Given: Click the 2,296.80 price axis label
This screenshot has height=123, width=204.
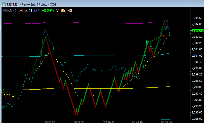Looking at the screenshot, I should [197, 100].
